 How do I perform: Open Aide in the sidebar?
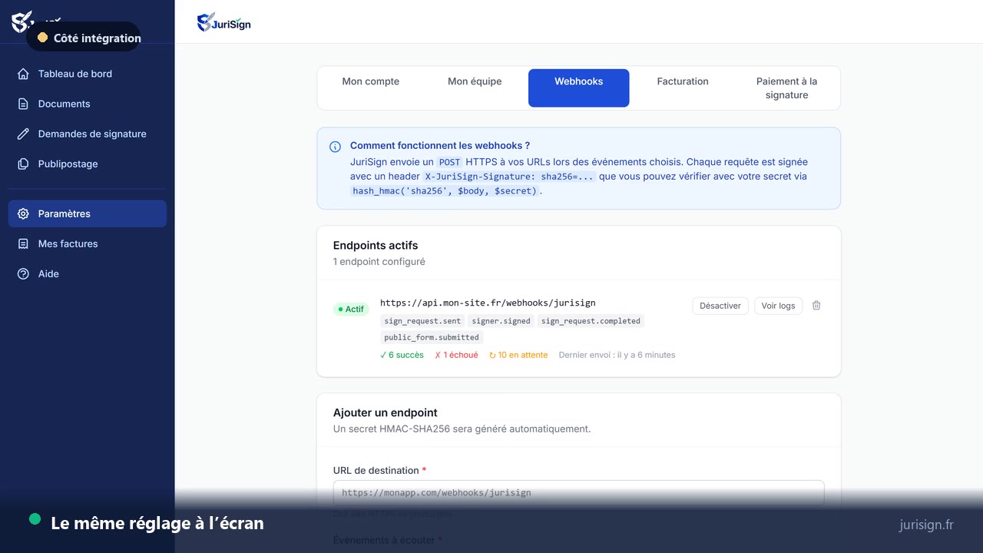click(x=88, y=273)
